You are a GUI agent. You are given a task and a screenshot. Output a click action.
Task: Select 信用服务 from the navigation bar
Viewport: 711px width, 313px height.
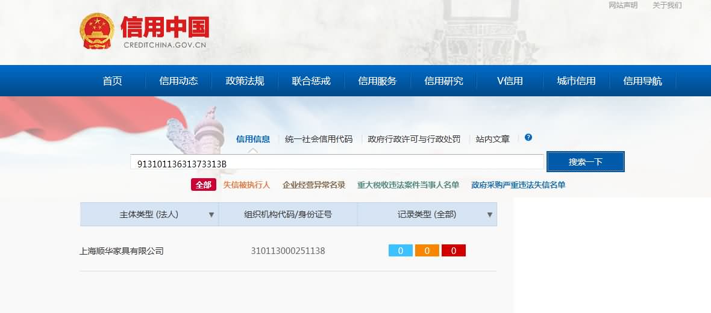[377, 81]
